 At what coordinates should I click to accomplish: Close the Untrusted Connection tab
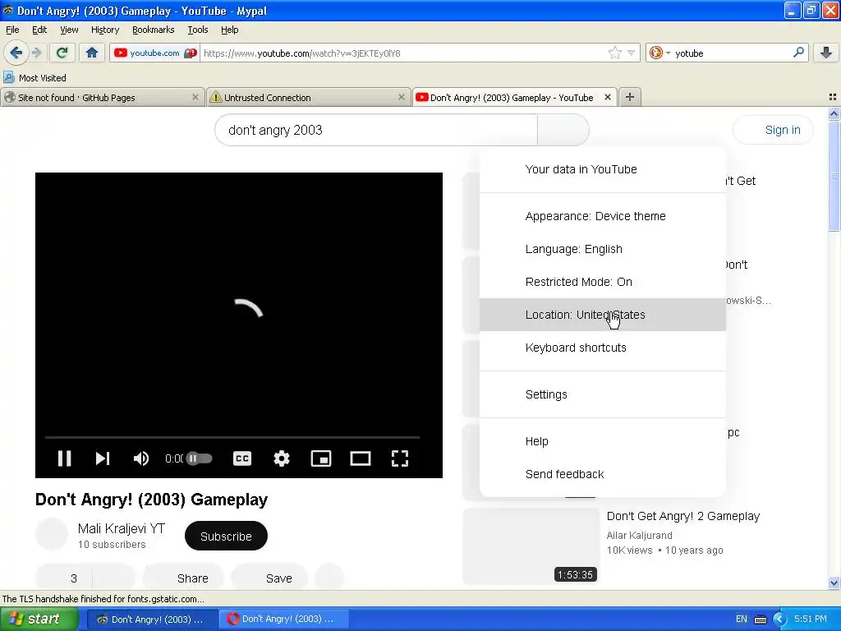(401, 97)
